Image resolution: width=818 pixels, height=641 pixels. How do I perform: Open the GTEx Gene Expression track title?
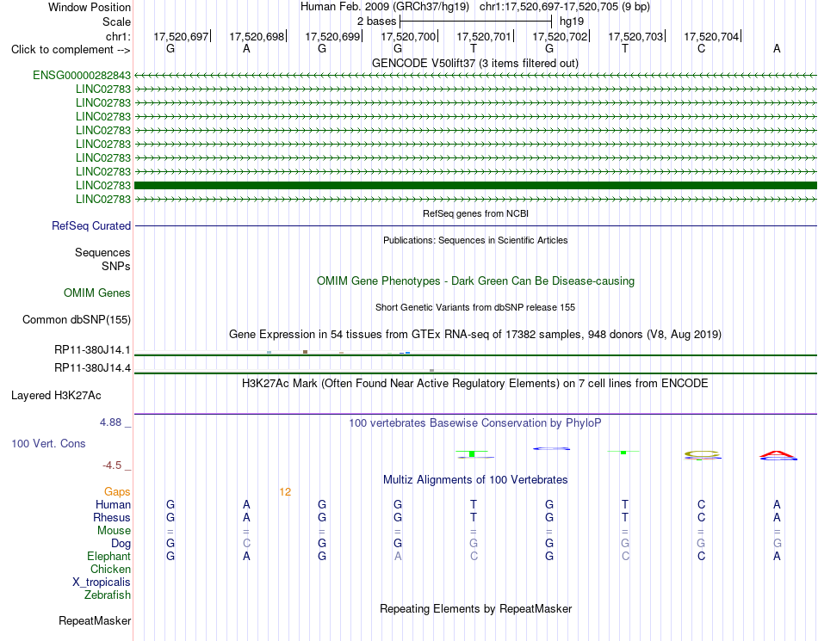tap(475, 334)
